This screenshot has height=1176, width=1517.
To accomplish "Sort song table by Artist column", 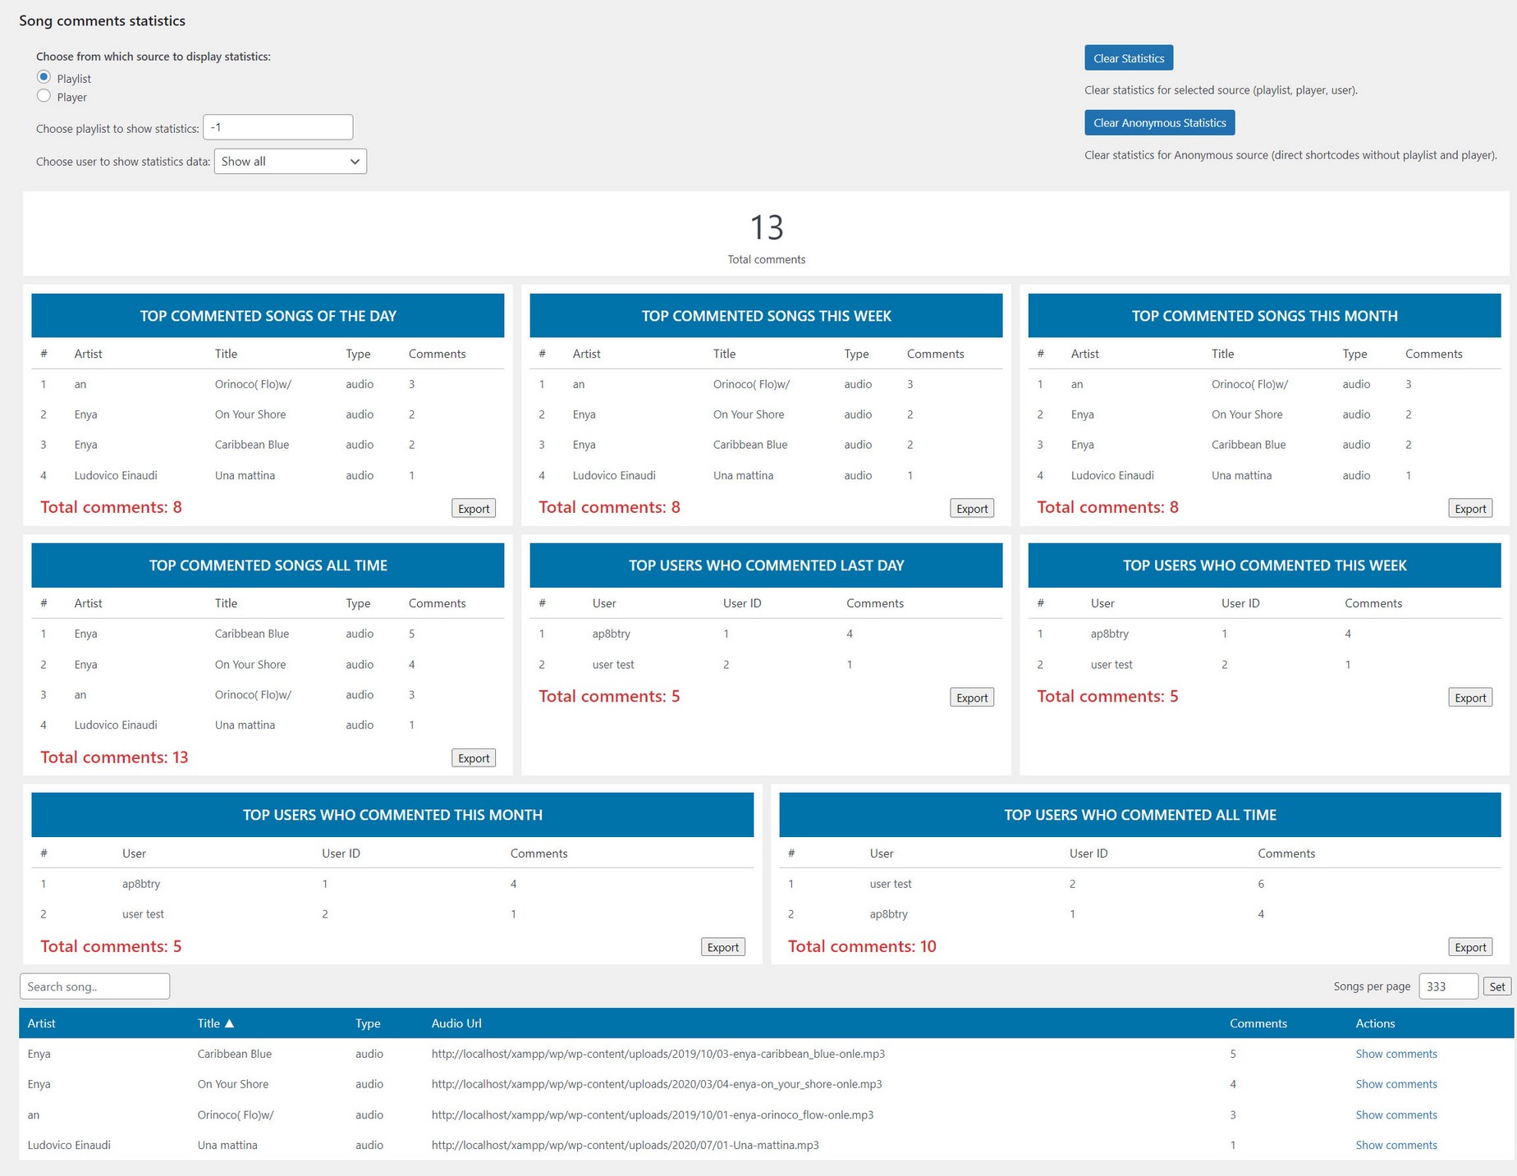I will pyautogui.click(x=42, y=1023).
